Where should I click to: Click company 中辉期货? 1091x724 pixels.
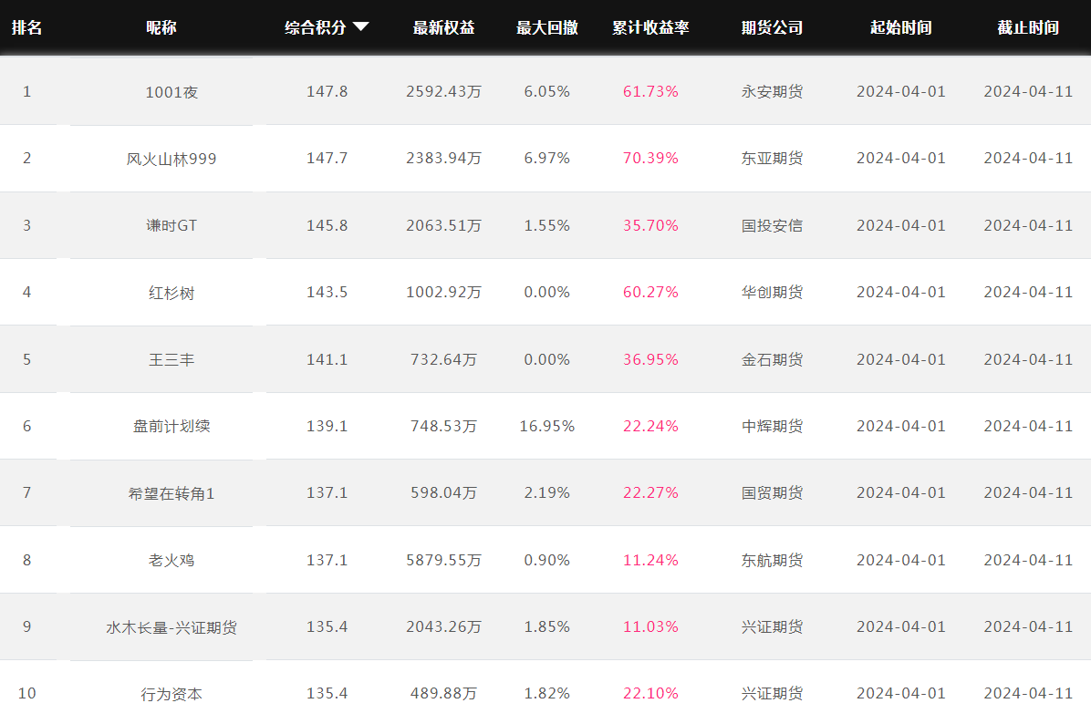tap(773, 427)
